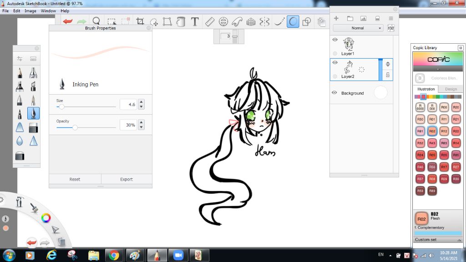Select the water drop blur brush
The width and height of the screenshot is (466, 262).
click(20, 141)
